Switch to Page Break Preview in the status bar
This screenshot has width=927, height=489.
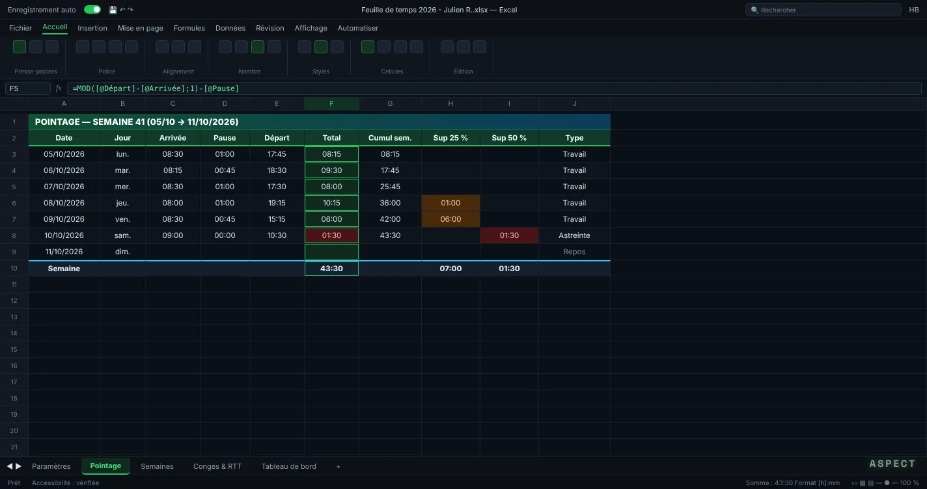[x=870, y=483]
